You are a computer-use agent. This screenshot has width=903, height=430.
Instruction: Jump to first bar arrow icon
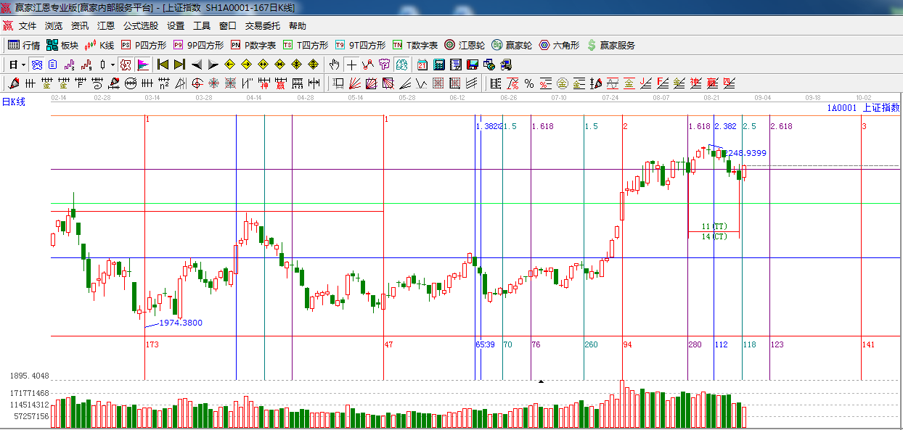[163, 65]
